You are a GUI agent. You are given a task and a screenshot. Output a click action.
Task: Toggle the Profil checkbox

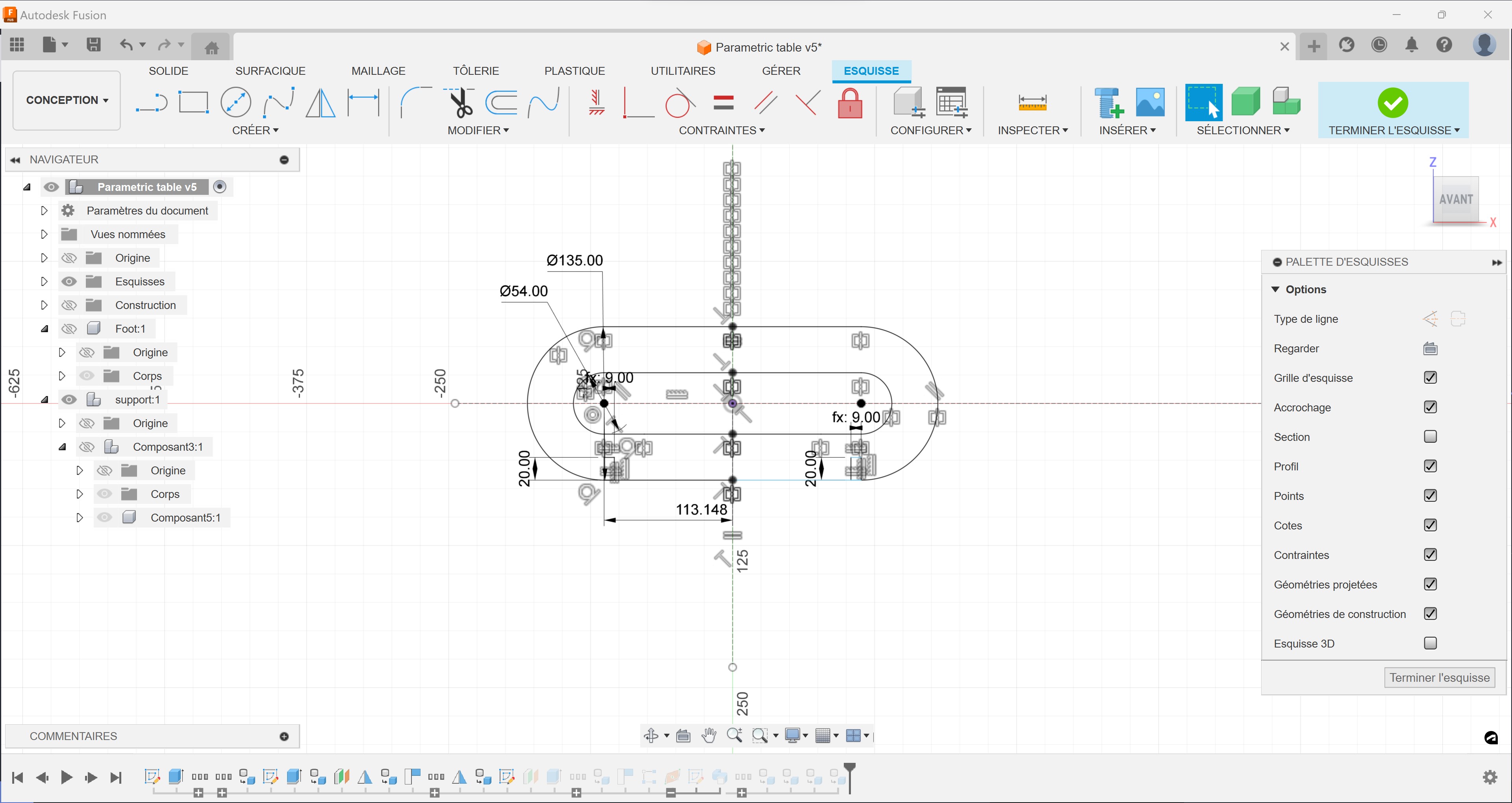tap(1430, 466)
